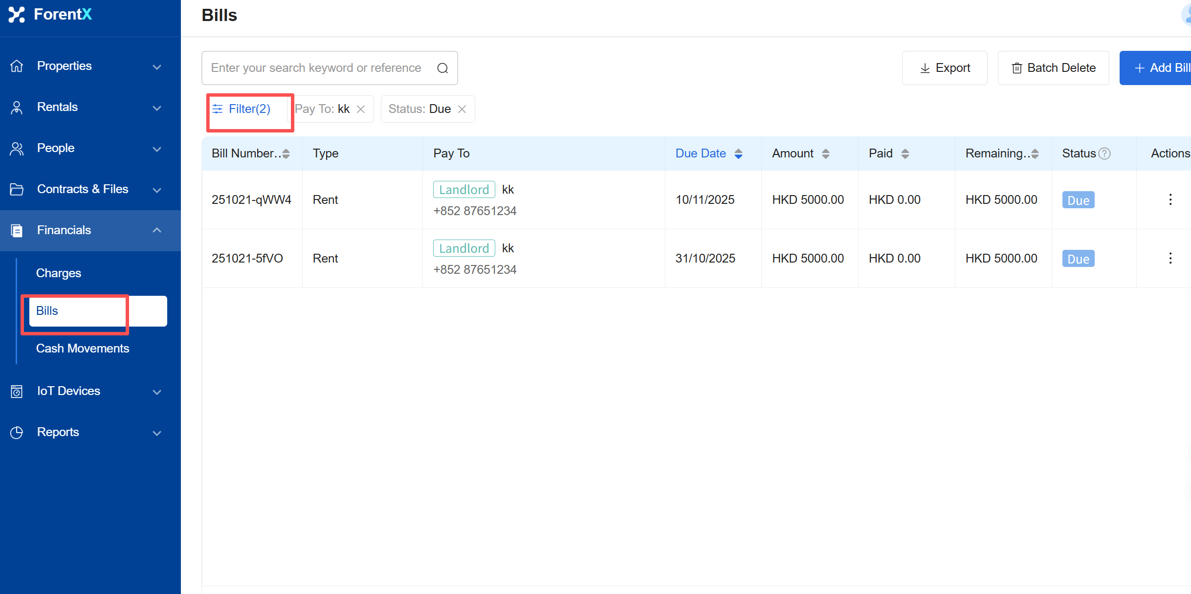Click the ForentX logo icon
Screen dimensions: 1191x594
pos(17,15)
